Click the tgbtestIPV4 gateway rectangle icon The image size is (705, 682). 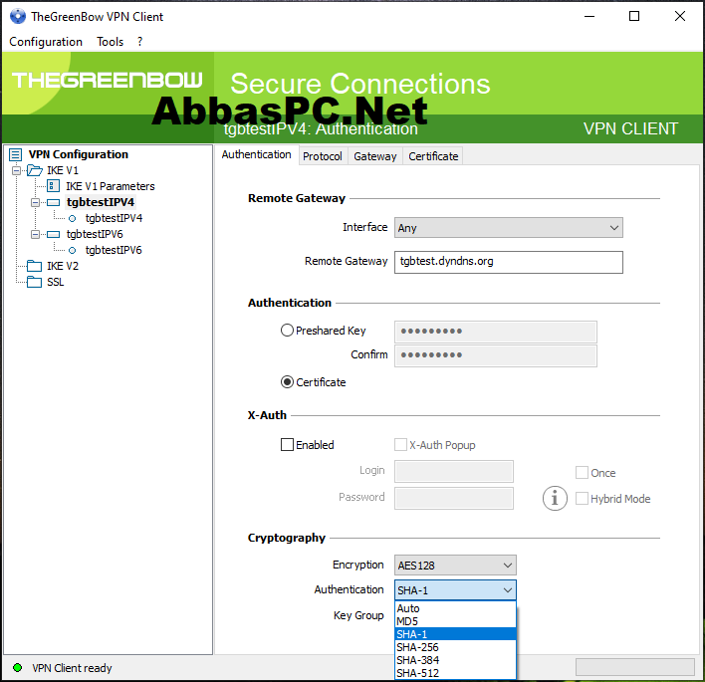coord(53,202)
